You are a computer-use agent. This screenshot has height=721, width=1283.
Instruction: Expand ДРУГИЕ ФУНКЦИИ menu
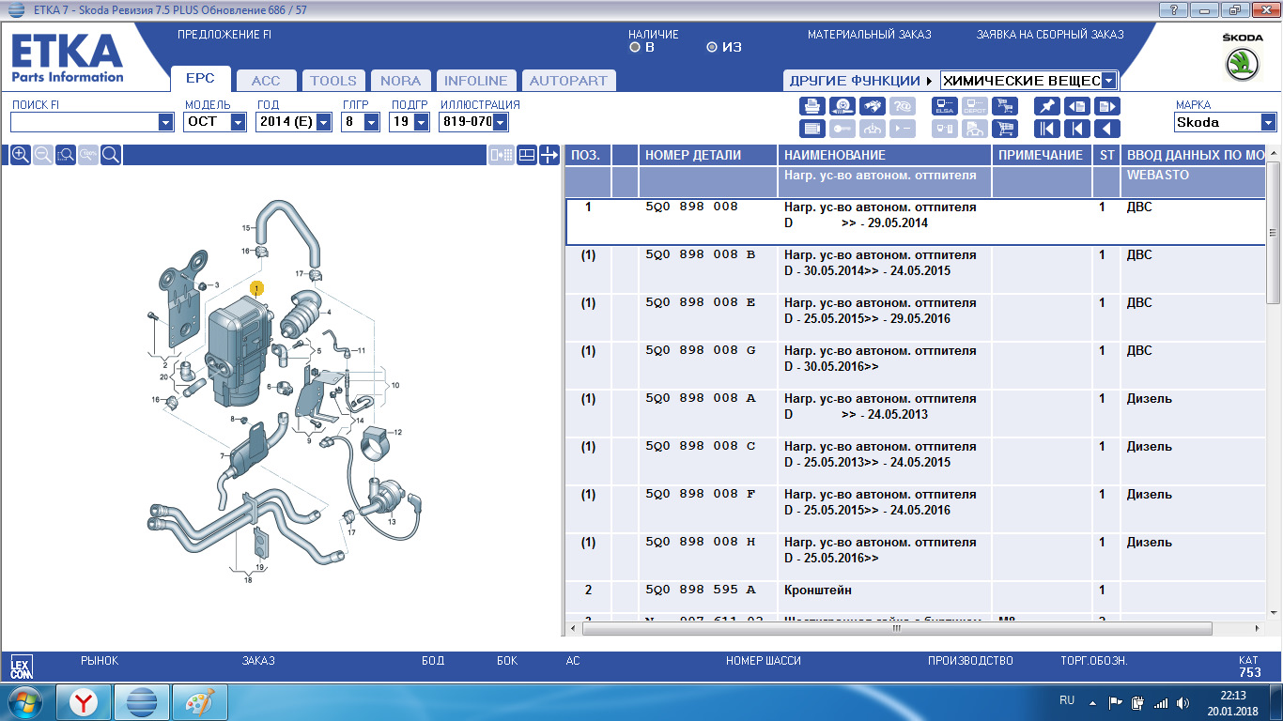tap(862, 81)
